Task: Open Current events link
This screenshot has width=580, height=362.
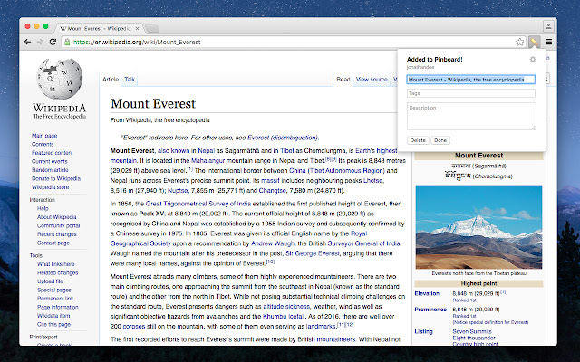Action: click(x=50, y=161)
